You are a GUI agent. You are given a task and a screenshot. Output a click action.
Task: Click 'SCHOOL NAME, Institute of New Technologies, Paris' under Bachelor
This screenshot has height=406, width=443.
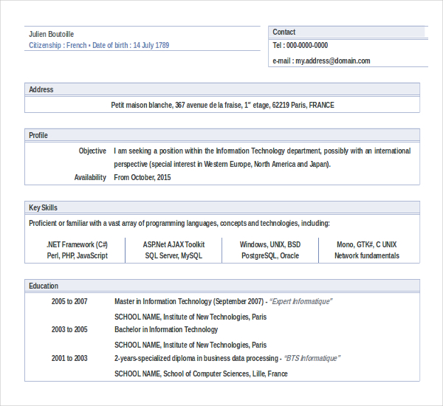point(190,345)
